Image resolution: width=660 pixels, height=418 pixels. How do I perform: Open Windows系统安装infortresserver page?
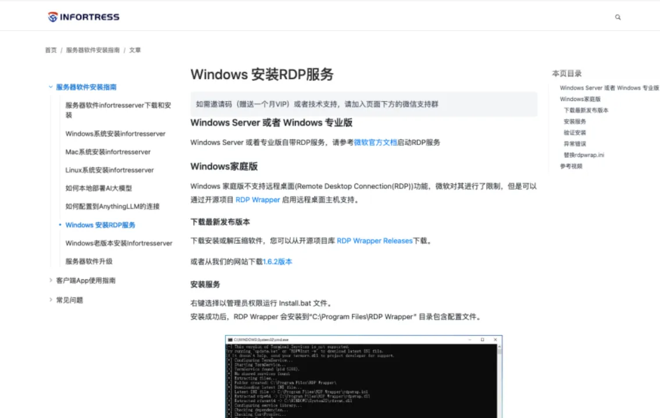pos(115,134)
